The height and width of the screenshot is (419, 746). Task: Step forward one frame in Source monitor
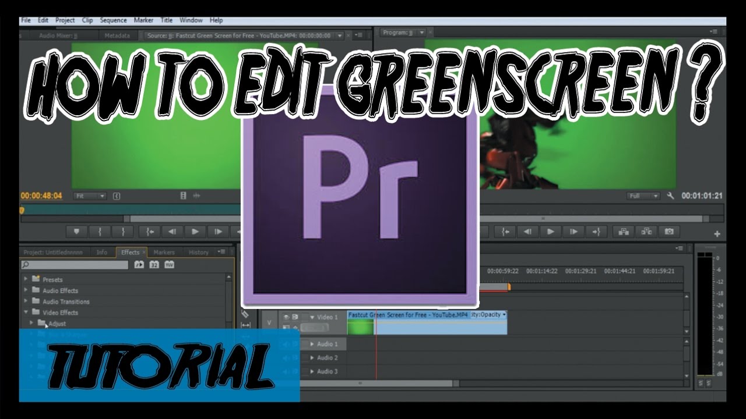tap(219, 232)
